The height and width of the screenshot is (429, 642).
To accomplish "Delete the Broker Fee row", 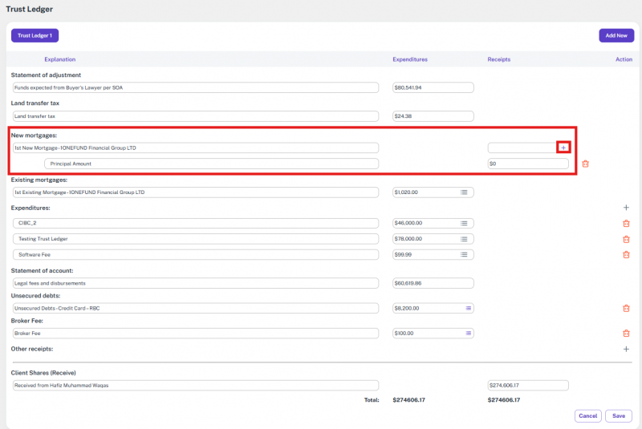I will point(626,334).
